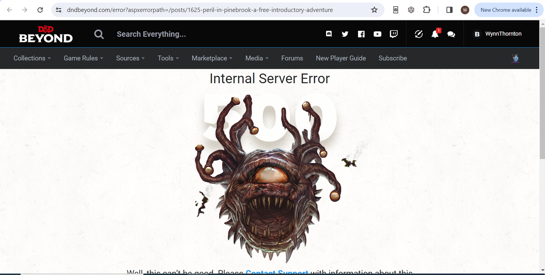Go forward in browser history

pyautogui.click(x=25, y=10)
